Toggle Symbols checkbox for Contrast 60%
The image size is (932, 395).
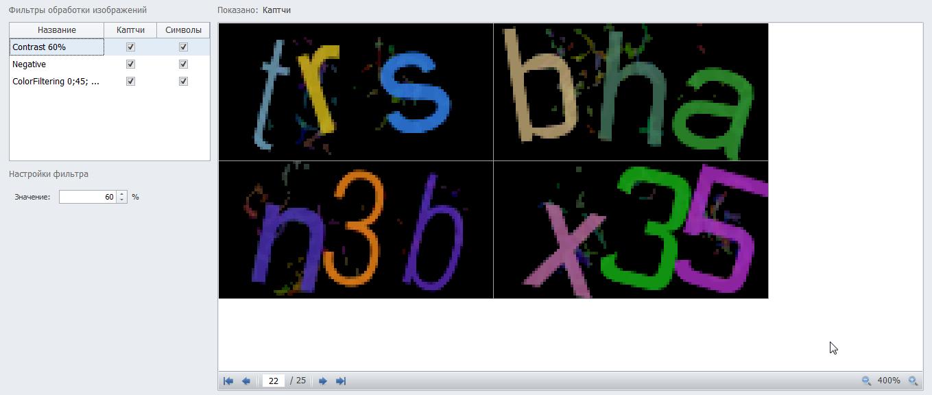183,47
